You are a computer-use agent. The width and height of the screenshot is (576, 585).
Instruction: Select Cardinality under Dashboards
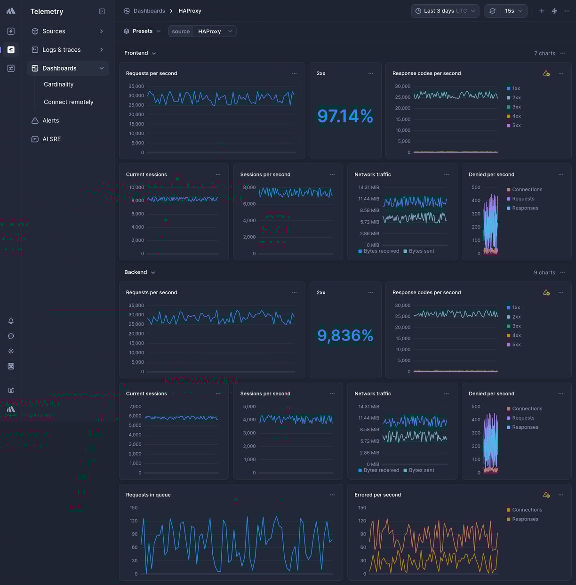point(59,84)
